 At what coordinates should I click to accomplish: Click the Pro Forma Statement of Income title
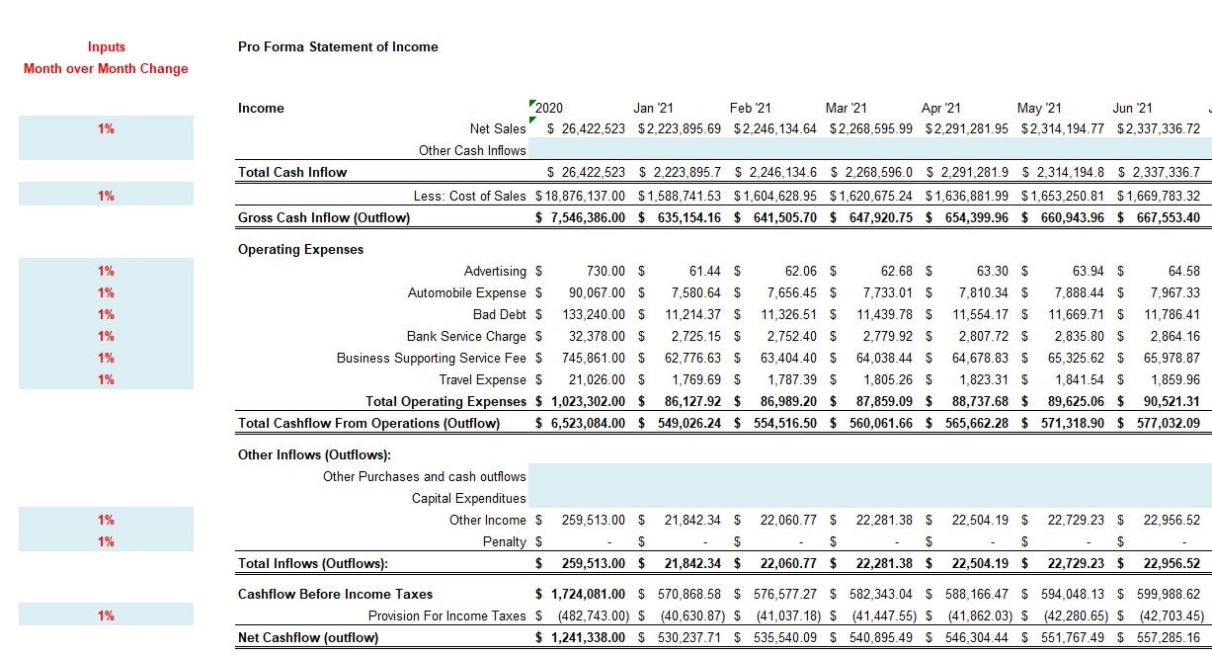(x=336, y=46)
